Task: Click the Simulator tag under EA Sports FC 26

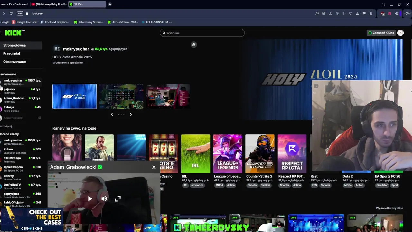Action: (382, 185)
